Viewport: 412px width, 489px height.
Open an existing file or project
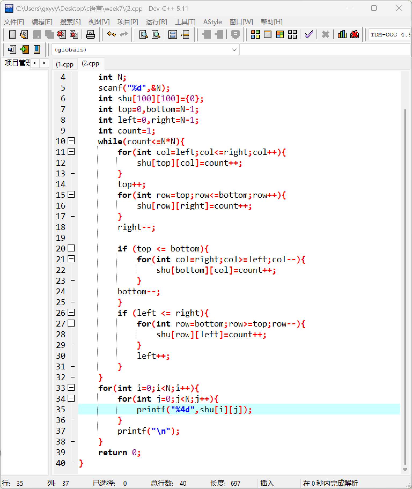24,34
